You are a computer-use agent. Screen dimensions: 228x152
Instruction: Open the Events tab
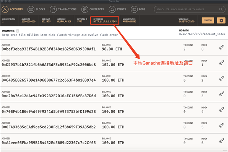(x=117, y=9)
